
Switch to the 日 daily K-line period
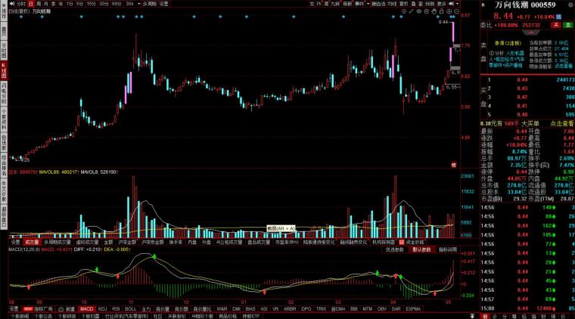point(31,4)
